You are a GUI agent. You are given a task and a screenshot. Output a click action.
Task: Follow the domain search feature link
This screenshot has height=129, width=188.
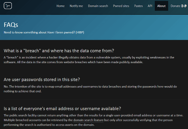(88, 120)
